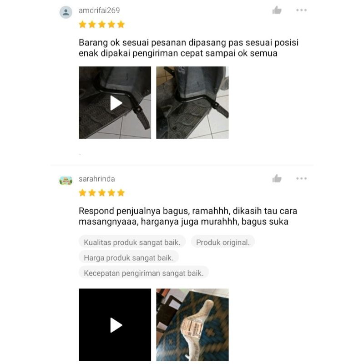The image size is (364, 364).
Task: Select the 'Harga produk sangat baik.' tag
Action: click(129, 258)
